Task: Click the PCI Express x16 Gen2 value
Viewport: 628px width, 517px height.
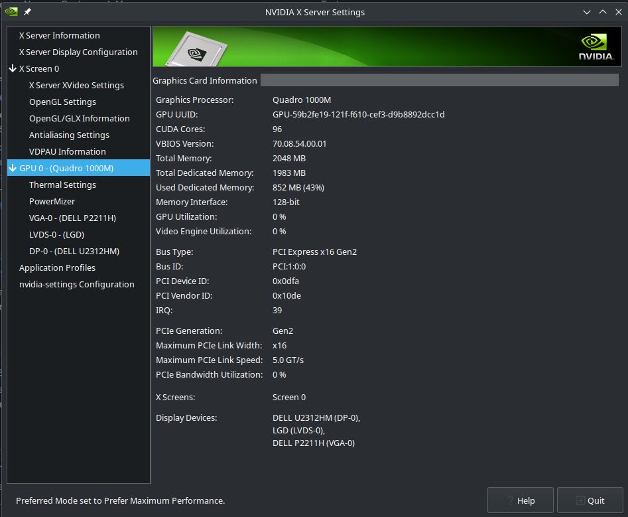Action: [x=314, y=252]
